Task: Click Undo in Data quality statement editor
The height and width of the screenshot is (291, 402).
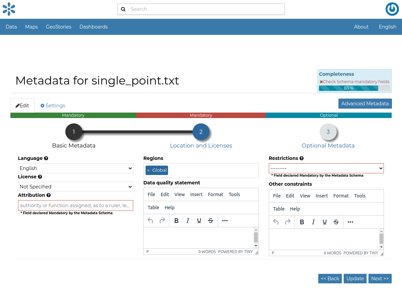Action: coord(151,221)
